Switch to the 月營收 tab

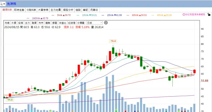(x=94, y=10)
